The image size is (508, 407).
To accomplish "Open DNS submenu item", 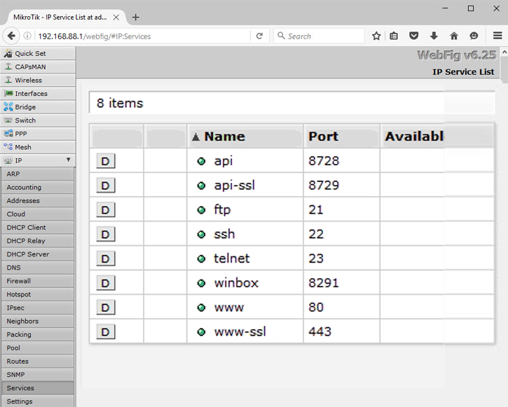I will click(x=38, y=268).
